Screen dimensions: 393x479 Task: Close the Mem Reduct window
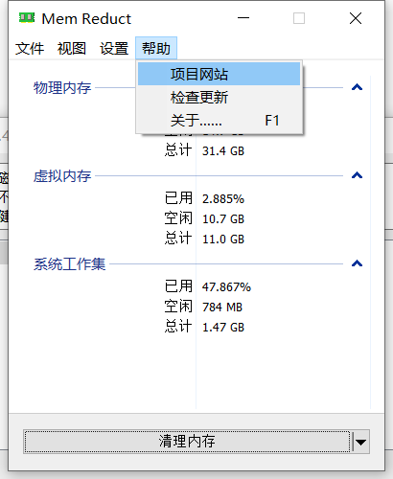[x=356, y=18]
